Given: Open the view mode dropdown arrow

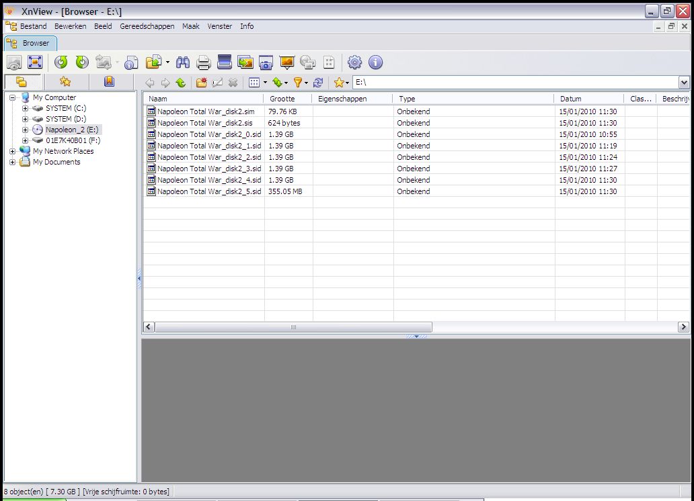Looking at the screenshot, I should (265, 83).
